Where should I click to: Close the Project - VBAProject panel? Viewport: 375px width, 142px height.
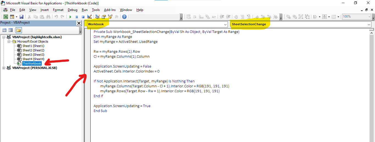click(x=79, y=23)
